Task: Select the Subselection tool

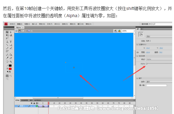Action: point(11,32)
